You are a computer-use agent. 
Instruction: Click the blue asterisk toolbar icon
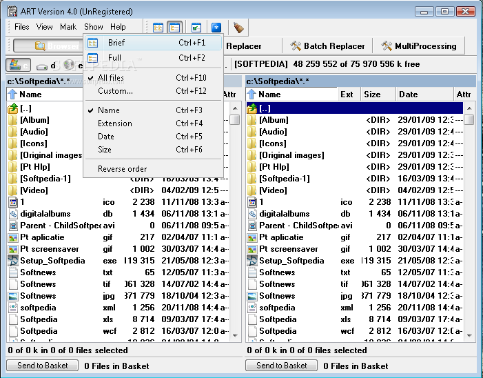216,28
